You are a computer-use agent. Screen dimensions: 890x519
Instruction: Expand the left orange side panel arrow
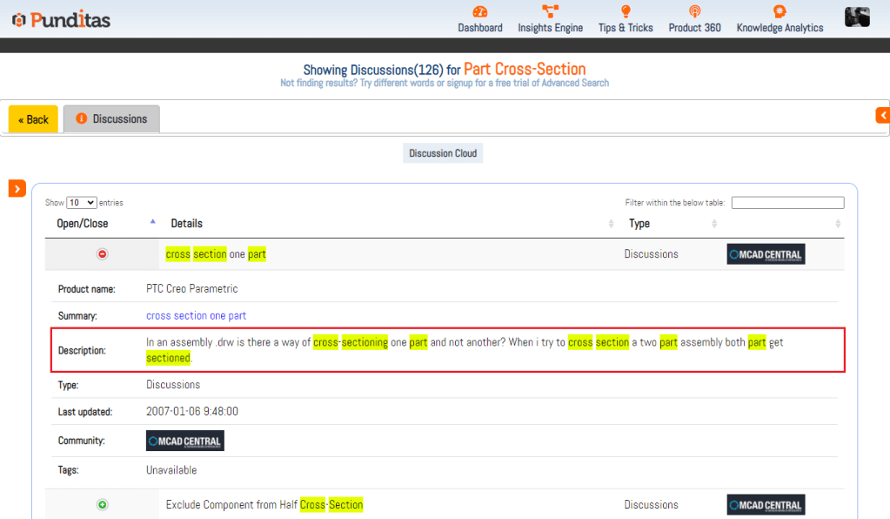click(x=17, y=189)
